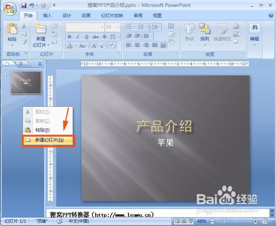This screenshot has width=276, height=226.
Task: Switch to Slide Sorter view
Action: (x=184, y=221)
